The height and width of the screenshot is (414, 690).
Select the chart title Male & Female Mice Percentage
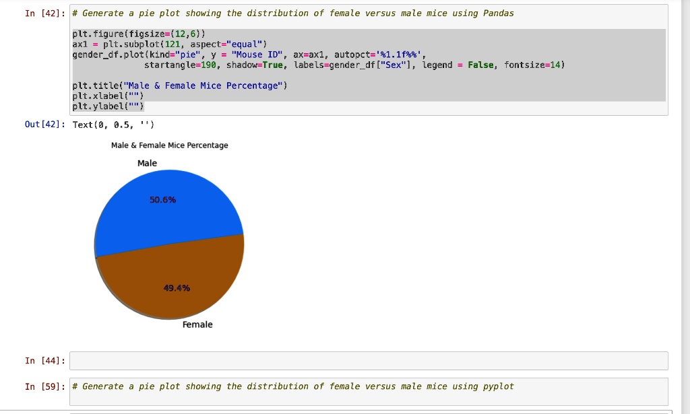[169, 145]
